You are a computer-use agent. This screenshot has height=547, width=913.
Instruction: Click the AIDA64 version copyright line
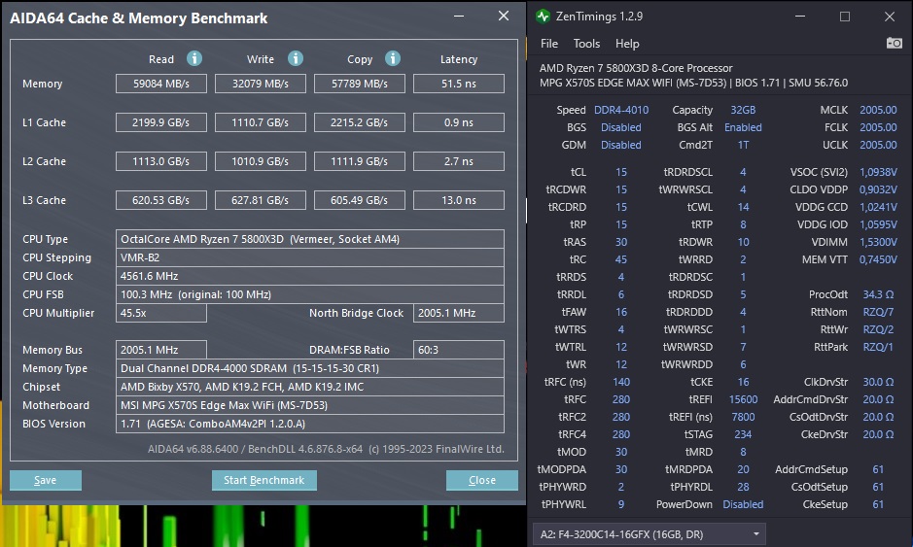pos(326,449)
